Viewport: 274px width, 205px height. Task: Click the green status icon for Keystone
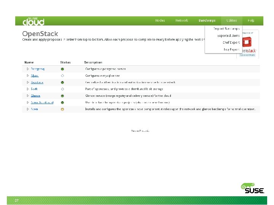tap(62, 82)
